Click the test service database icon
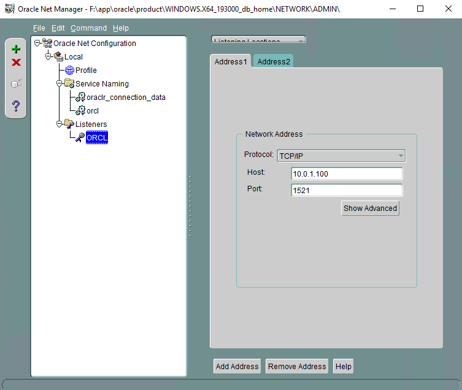This screenshot has width=462, height=390. click(x=16, y=83)
